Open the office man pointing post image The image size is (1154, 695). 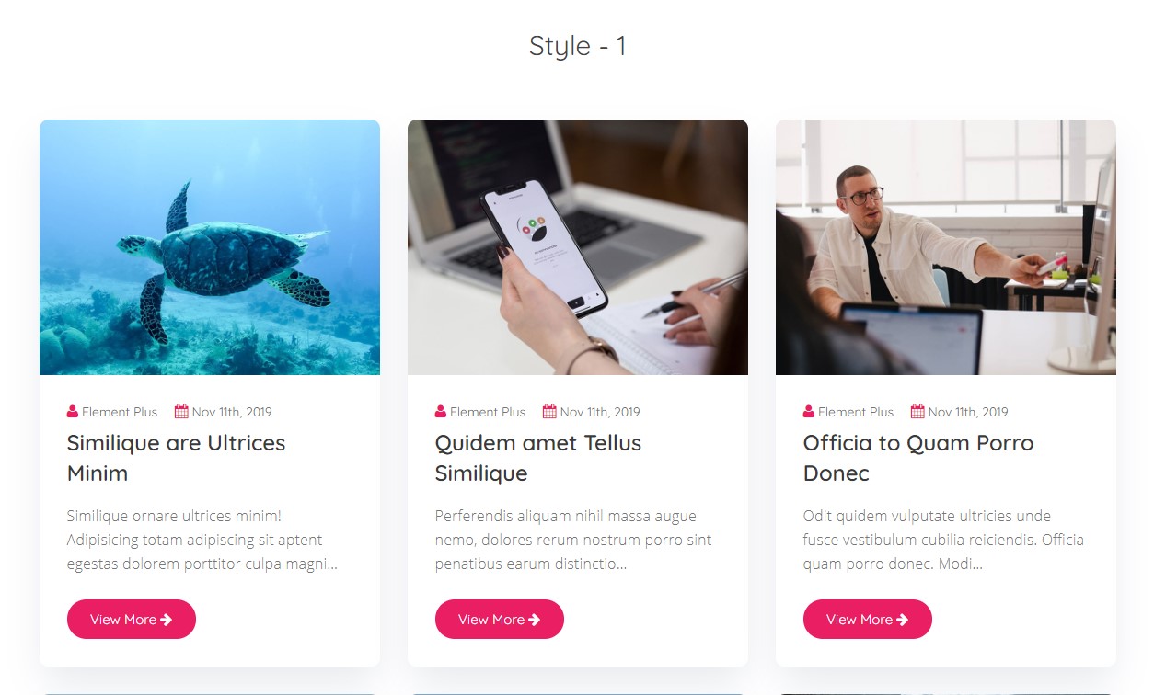(x=946, y=247)
